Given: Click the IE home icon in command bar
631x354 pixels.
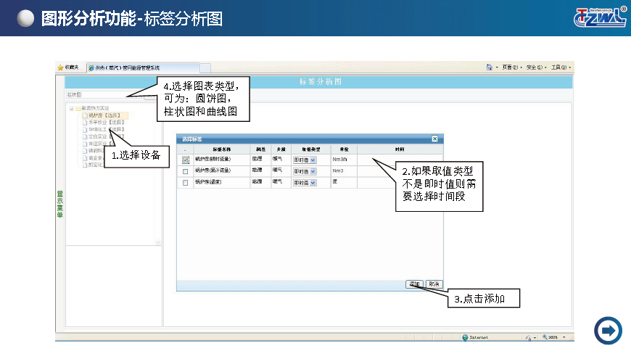Looking at the screenshot, I should (x=490, y=67).
